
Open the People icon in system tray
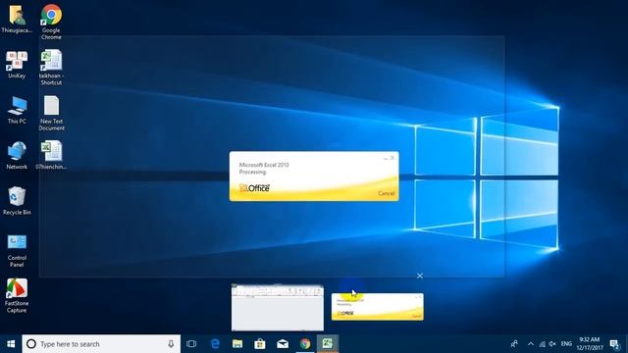[x=514, y=344]
